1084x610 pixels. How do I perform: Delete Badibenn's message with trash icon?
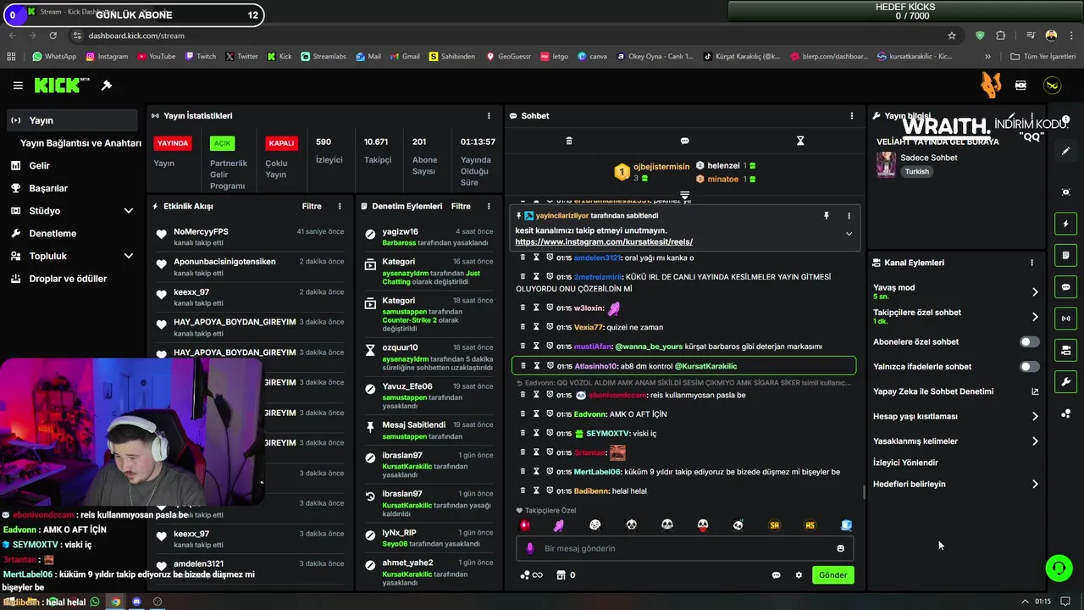[x=523, y=491]
